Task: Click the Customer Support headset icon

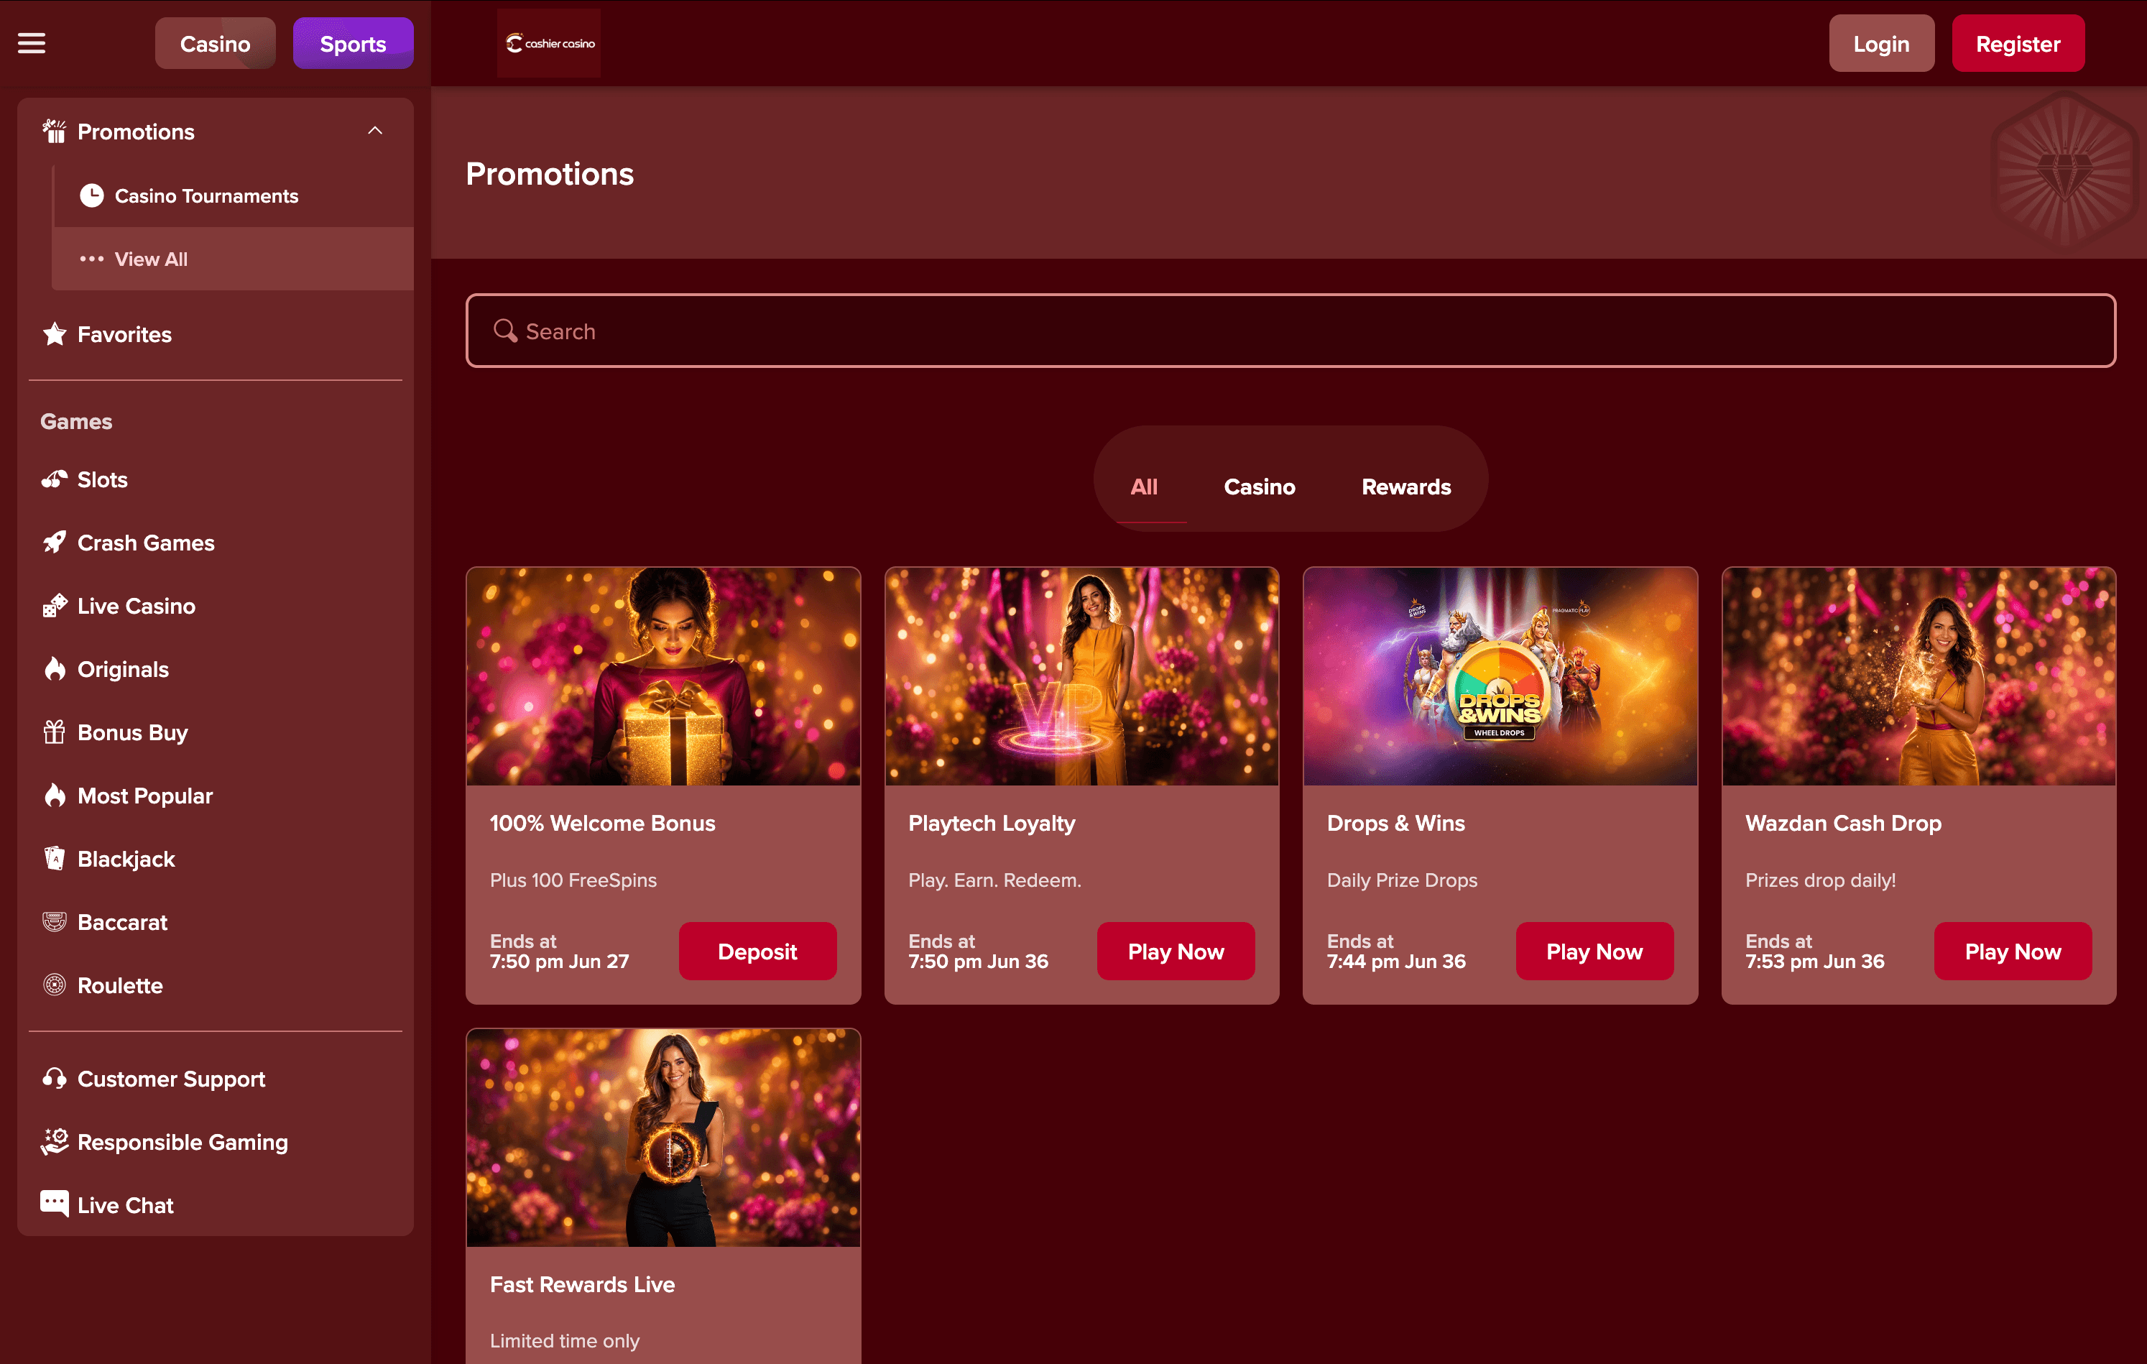Action: (x=55, y=1079)
